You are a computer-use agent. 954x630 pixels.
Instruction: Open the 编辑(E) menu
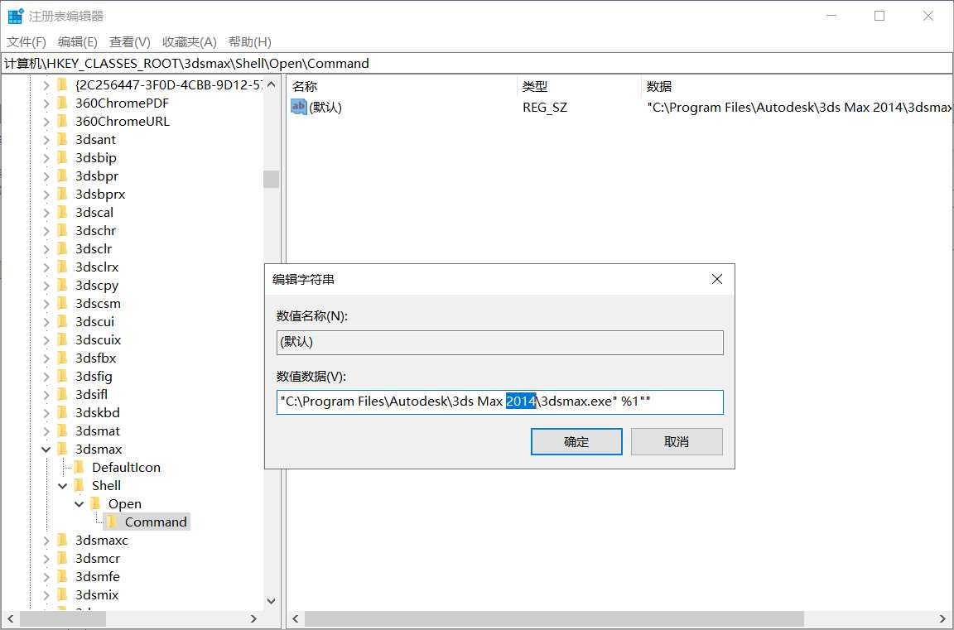point(77,42)
